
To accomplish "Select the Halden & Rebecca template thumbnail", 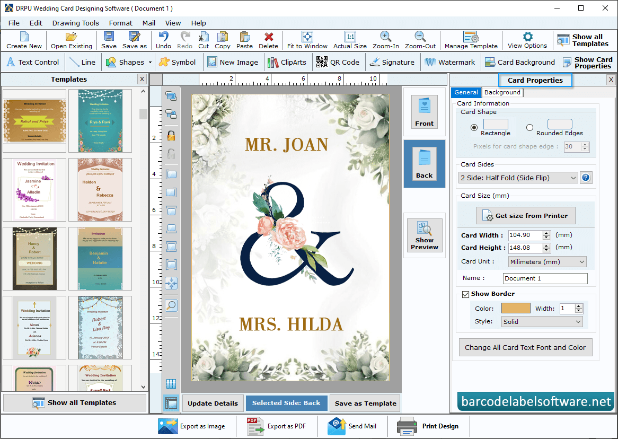I will tap(100, 190).
